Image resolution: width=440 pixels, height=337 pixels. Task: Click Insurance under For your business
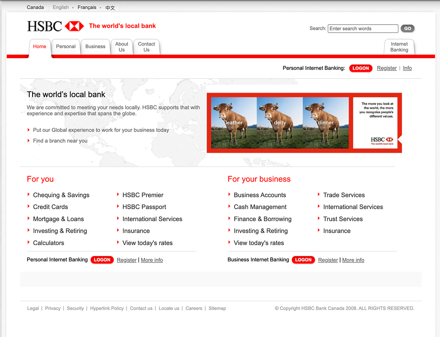click(x=337, y=231)
